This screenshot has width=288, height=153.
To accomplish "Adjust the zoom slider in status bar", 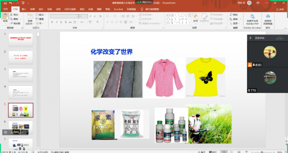I will coord(262,152).
